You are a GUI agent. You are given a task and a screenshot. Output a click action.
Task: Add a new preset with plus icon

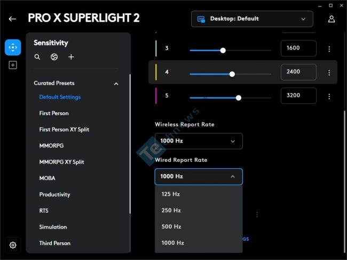(x=71, y=57)
